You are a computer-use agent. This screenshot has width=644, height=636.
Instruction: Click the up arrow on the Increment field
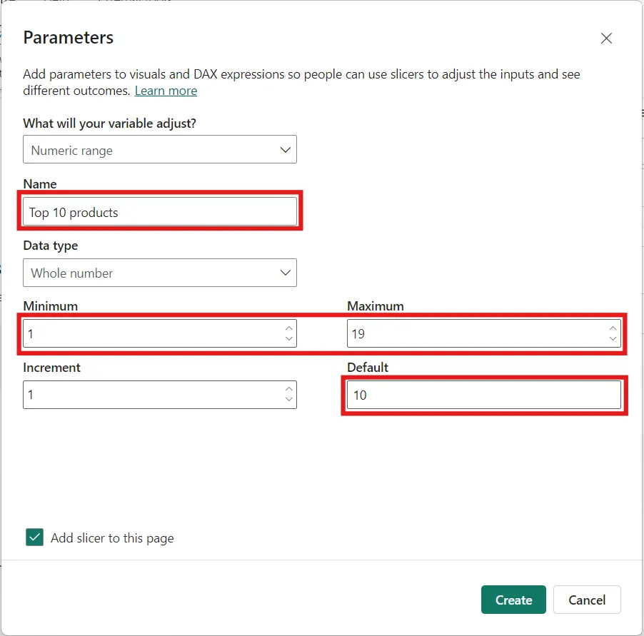pos(288,390)
